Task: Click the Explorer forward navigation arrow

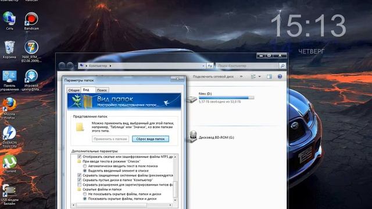Action: click(70, 66)
